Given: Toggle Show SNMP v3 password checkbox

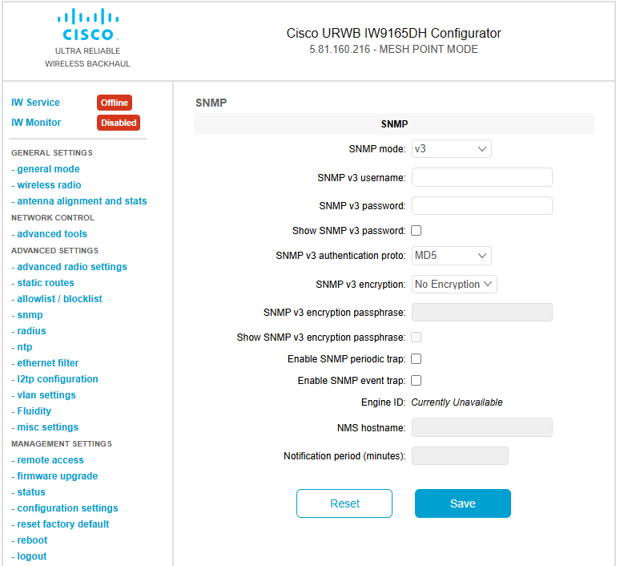Looking at the screenshot, I should click(x=417, y=231).
